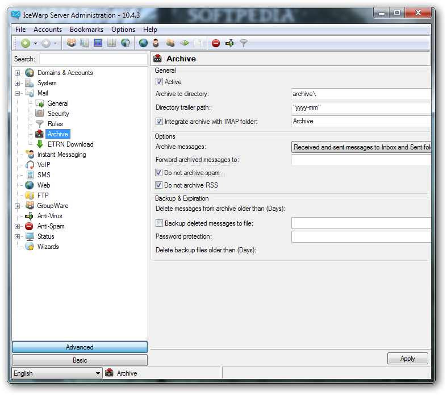Viewport: 447px width, 395px height.
Task: Click the green Back arrow toolbar icon
Action: [26, 43]
